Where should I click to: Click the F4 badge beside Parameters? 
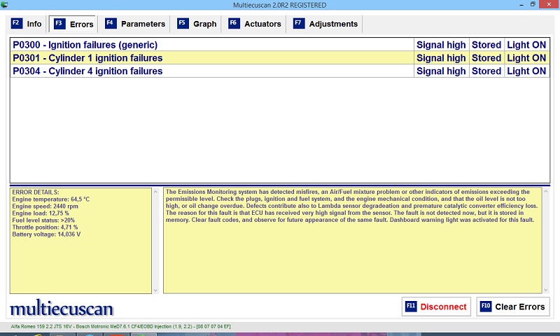coord(111,24)
